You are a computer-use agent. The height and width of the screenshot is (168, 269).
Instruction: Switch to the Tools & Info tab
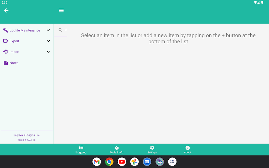coord(116,150)
